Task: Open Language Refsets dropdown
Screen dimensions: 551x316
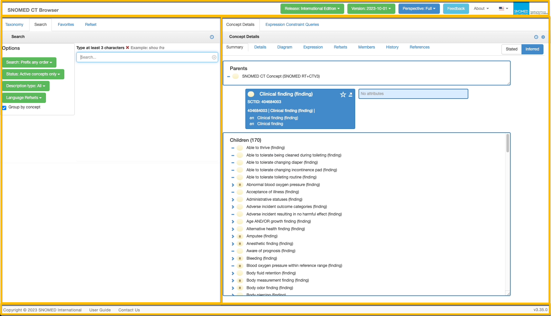Action: pos(24,98)
